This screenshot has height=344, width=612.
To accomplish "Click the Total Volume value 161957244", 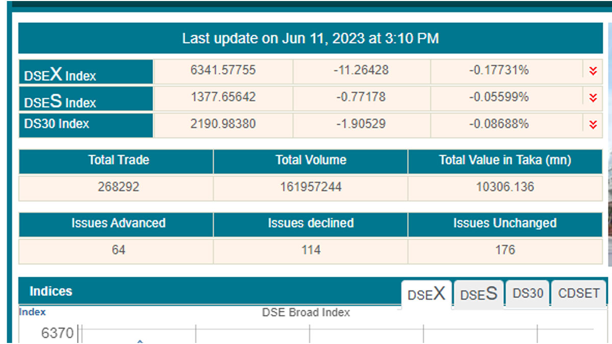I will [x=311, y=187].
